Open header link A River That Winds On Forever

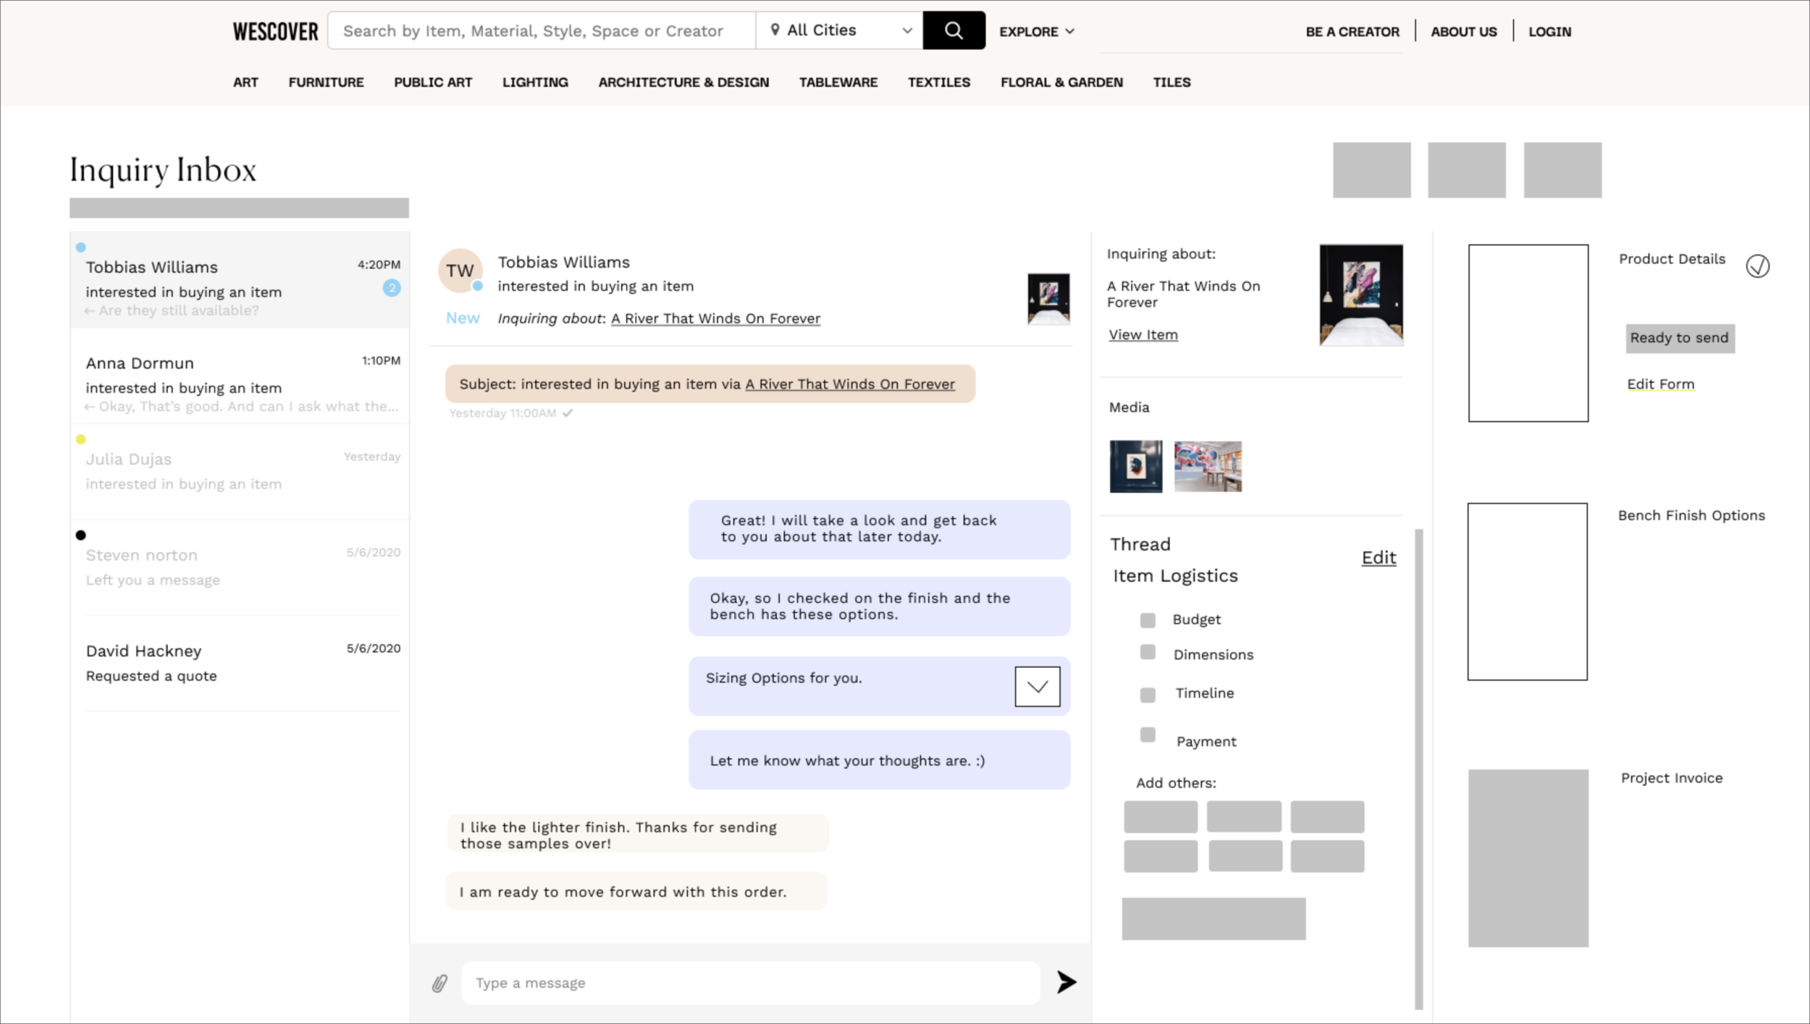(715, 318)
